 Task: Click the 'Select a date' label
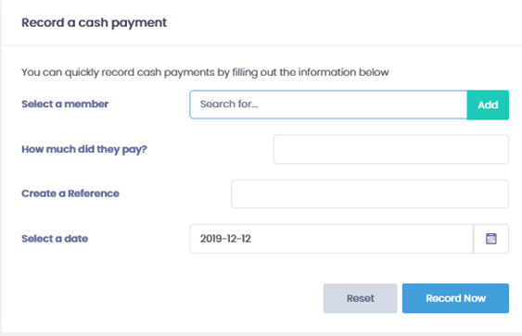coord(55,239)
